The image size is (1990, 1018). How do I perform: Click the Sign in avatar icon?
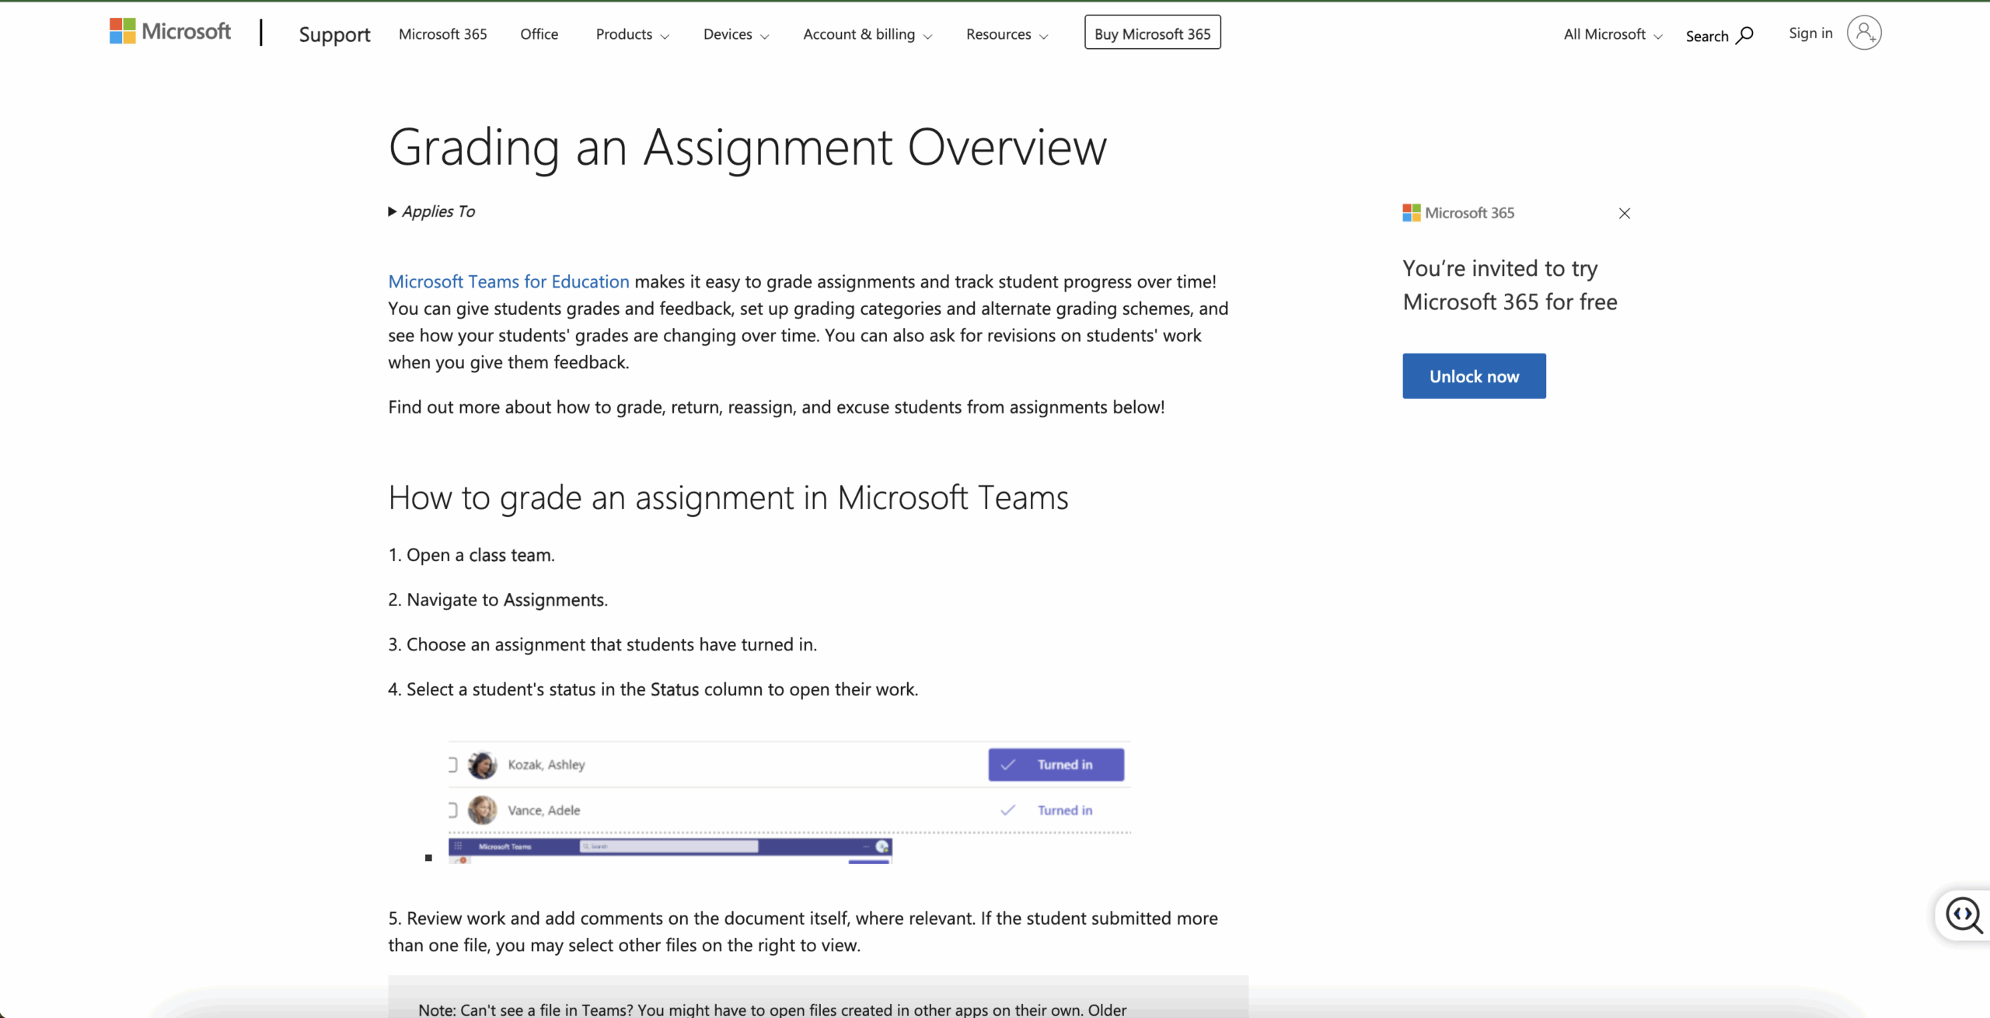click(x=1863, y=33)
